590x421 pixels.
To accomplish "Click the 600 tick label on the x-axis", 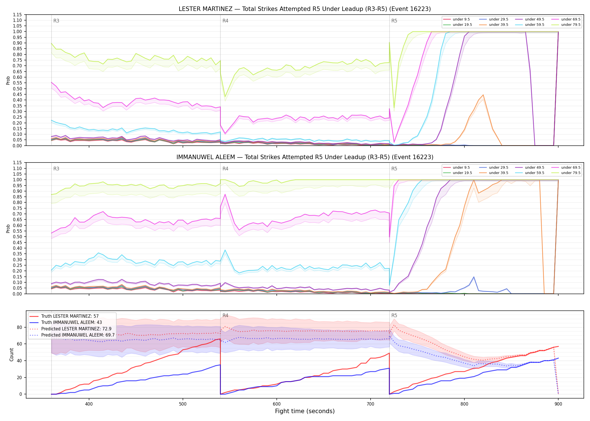I will (277, 404).
